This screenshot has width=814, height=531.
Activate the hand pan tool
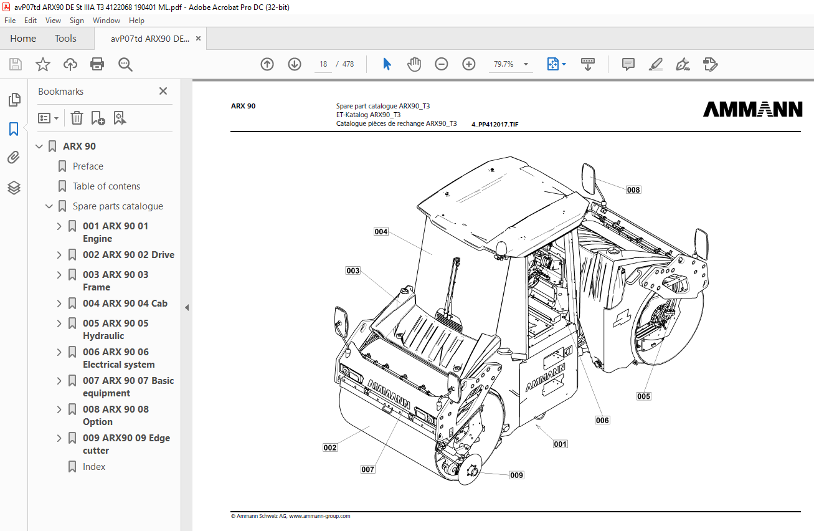click(414, 64)
